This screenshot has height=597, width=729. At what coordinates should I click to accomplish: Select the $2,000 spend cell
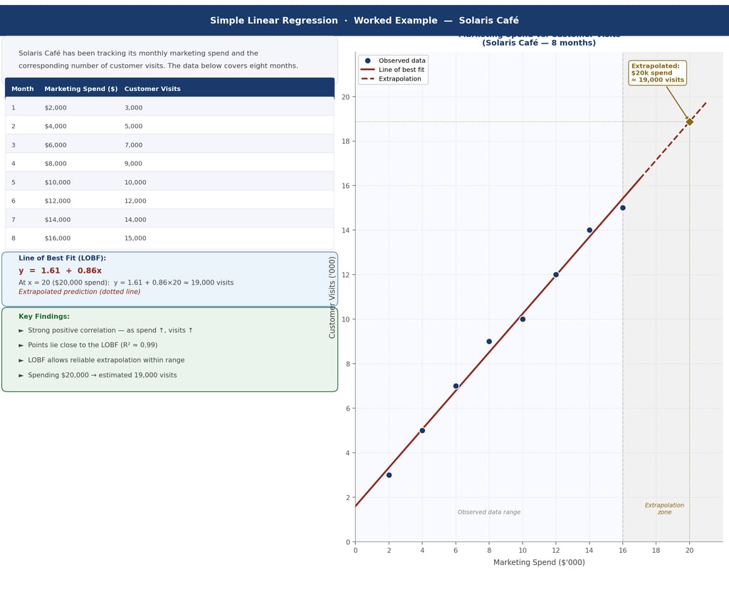point(56,107)
